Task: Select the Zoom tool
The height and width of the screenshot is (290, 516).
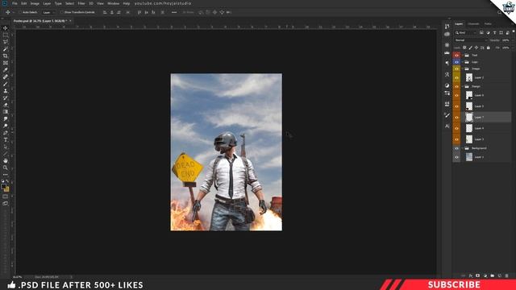Action: 6,168
